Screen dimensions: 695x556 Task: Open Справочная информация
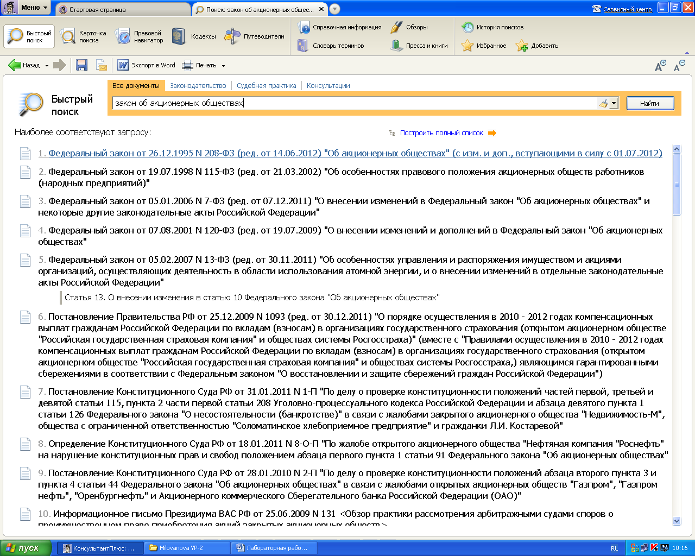339,27
